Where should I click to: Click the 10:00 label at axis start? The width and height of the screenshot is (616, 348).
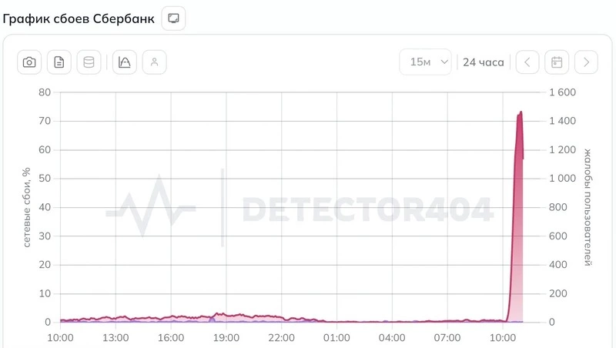(x=60, y=337)
